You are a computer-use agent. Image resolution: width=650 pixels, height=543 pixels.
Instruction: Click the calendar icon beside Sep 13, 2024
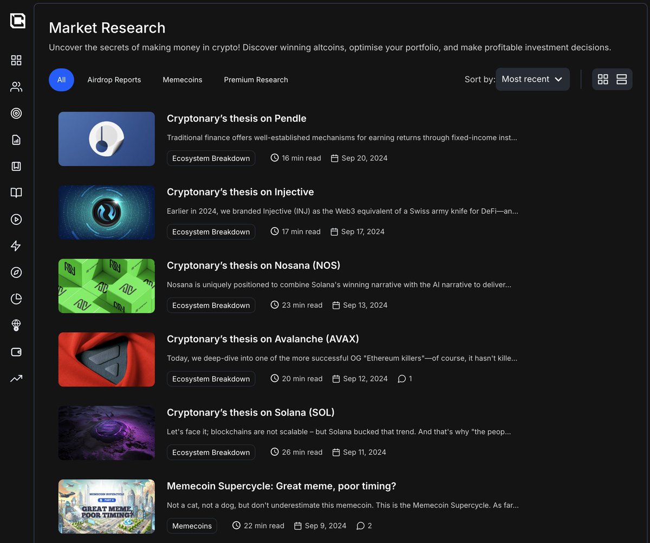click(x=336, y=305)
